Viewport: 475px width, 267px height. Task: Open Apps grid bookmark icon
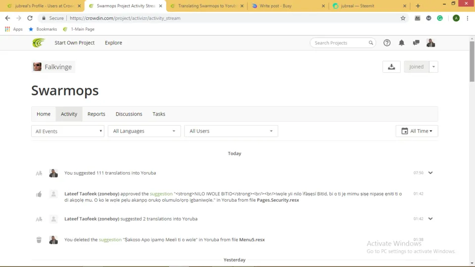pos(7,29)
